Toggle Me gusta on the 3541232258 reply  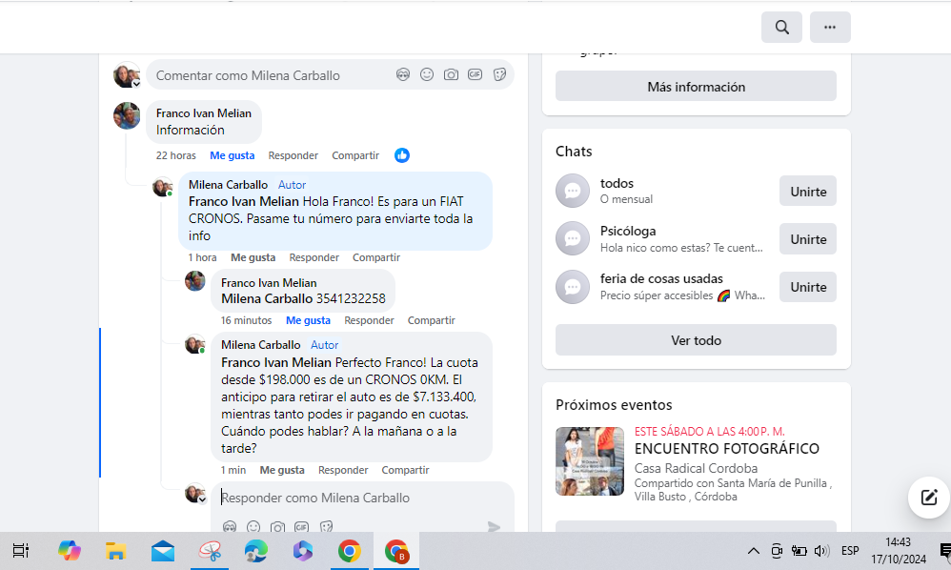(x=308, y=320)
